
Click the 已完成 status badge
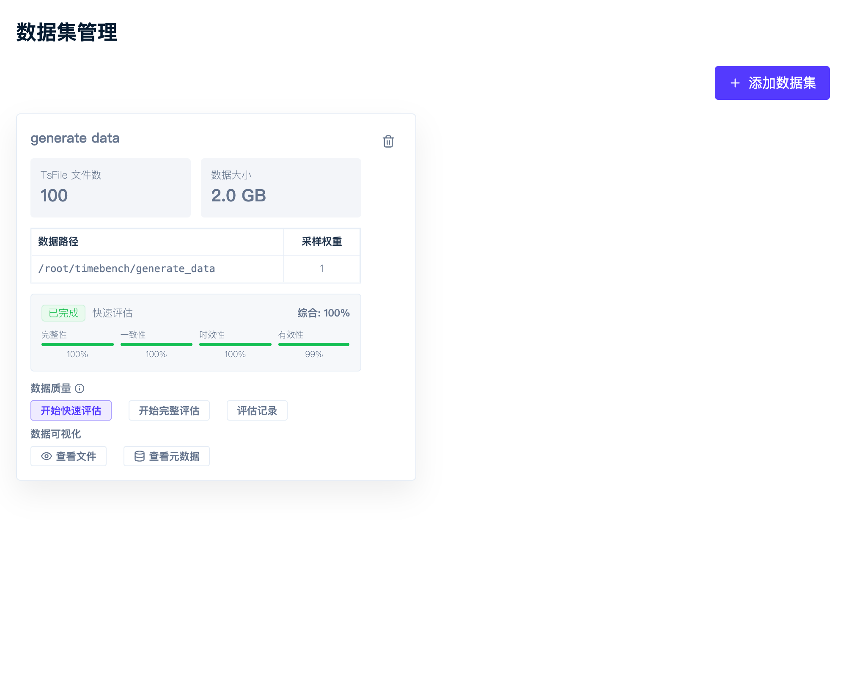click(63, 313)
